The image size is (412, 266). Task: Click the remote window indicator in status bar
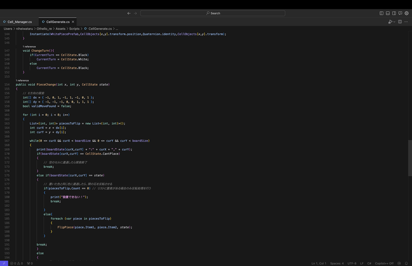coord(3,263)
